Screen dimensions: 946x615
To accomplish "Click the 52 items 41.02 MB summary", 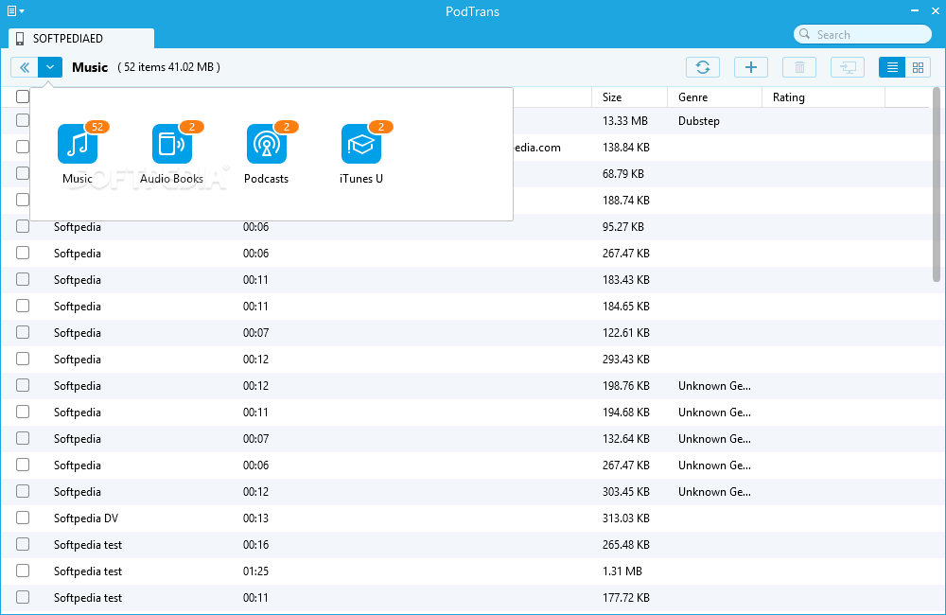I will [169, 67].
